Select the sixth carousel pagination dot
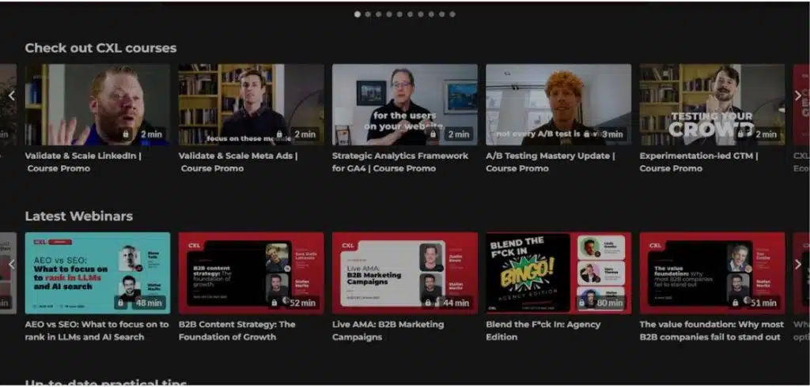This screenshot has width=810, height=387. 411,14
